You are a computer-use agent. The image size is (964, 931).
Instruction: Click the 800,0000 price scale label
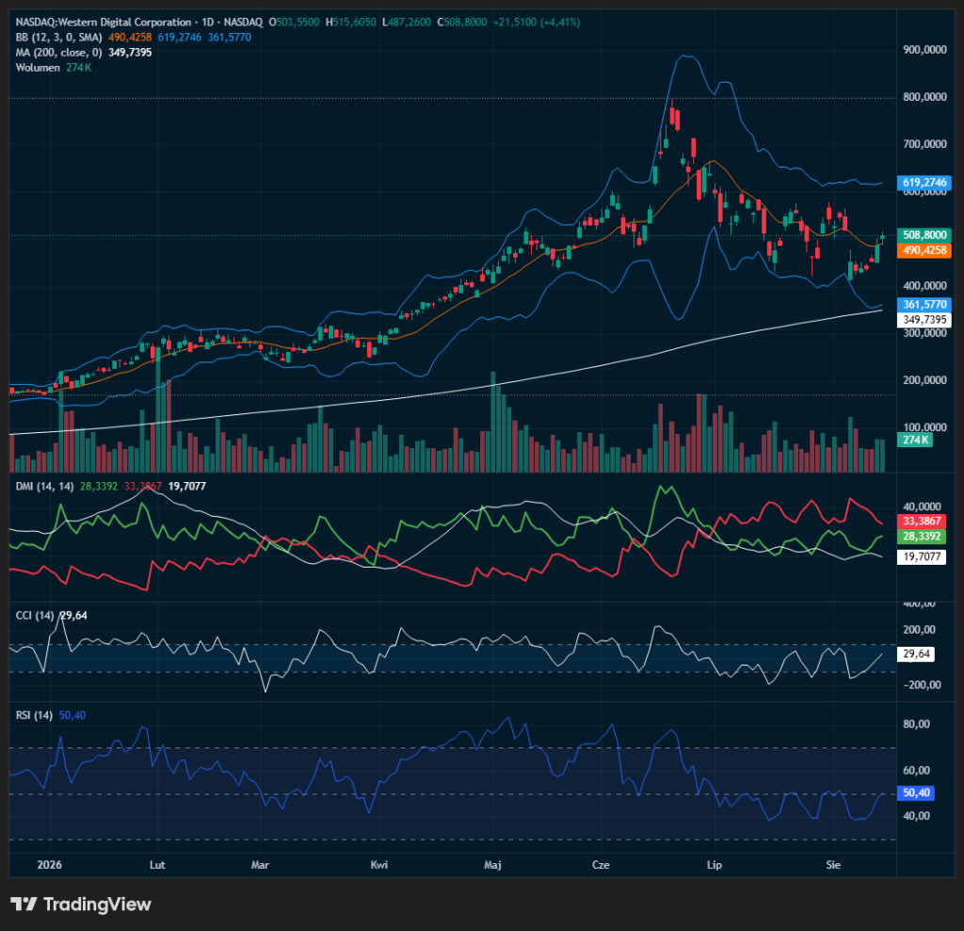[924, 97]
